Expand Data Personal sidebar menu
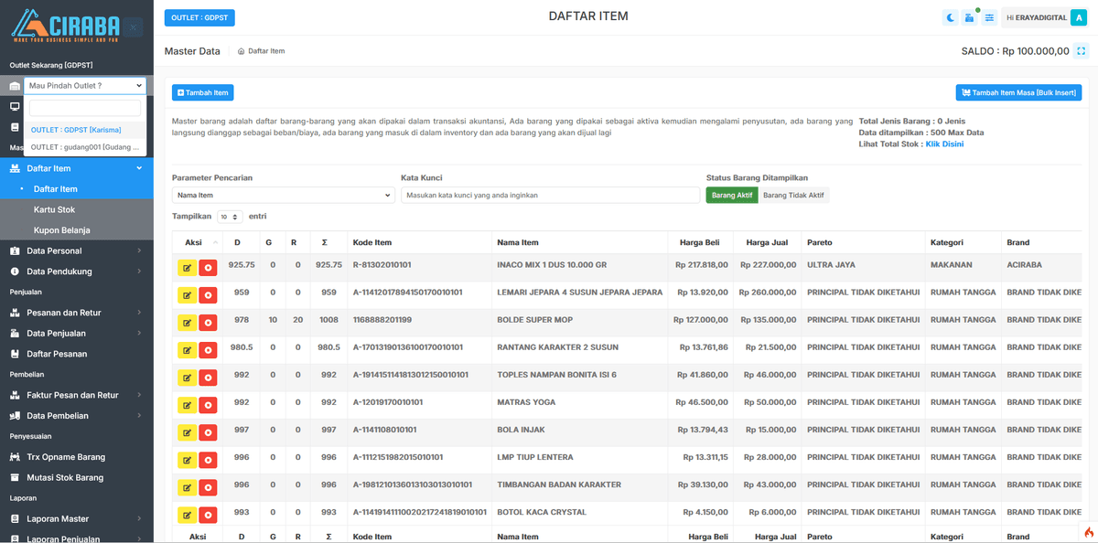Image resolution: width=1098 pixels, height=543 pixels. pos(77,250)
